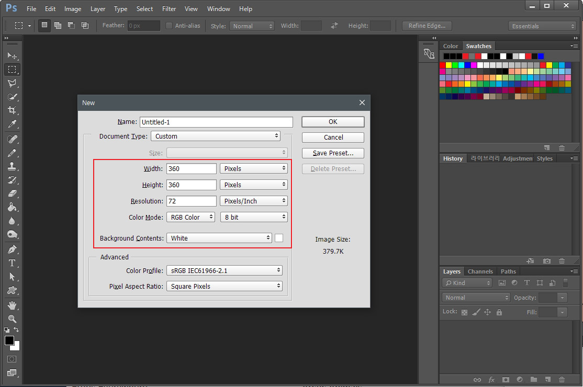
Task: Toggle Lock transparent pixels in Layers
Action: [464, 312]
